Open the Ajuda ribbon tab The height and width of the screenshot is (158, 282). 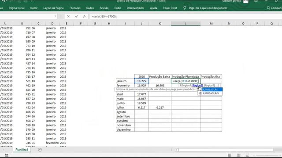tap(153, 8)
